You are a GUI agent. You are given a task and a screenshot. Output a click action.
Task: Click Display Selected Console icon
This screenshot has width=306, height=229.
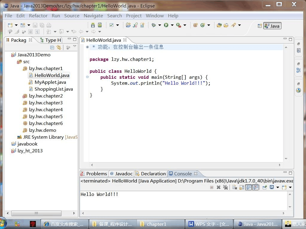pyautogui.click(x=272, y=187)
